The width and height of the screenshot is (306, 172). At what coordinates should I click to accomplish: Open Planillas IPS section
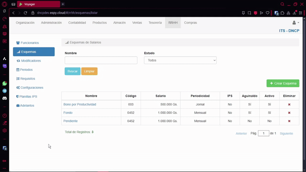coord(28,97)
